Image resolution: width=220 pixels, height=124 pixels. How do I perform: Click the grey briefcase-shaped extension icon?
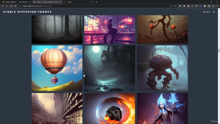188,6
